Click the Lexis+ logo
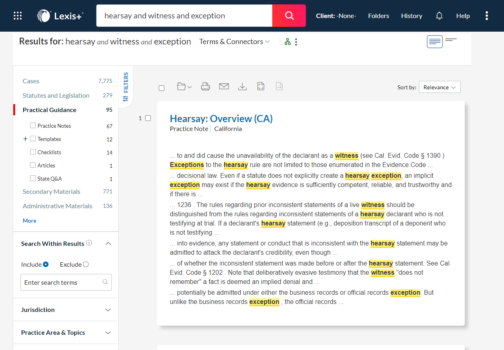Screen dimensions: 504x350 (61, 16)
